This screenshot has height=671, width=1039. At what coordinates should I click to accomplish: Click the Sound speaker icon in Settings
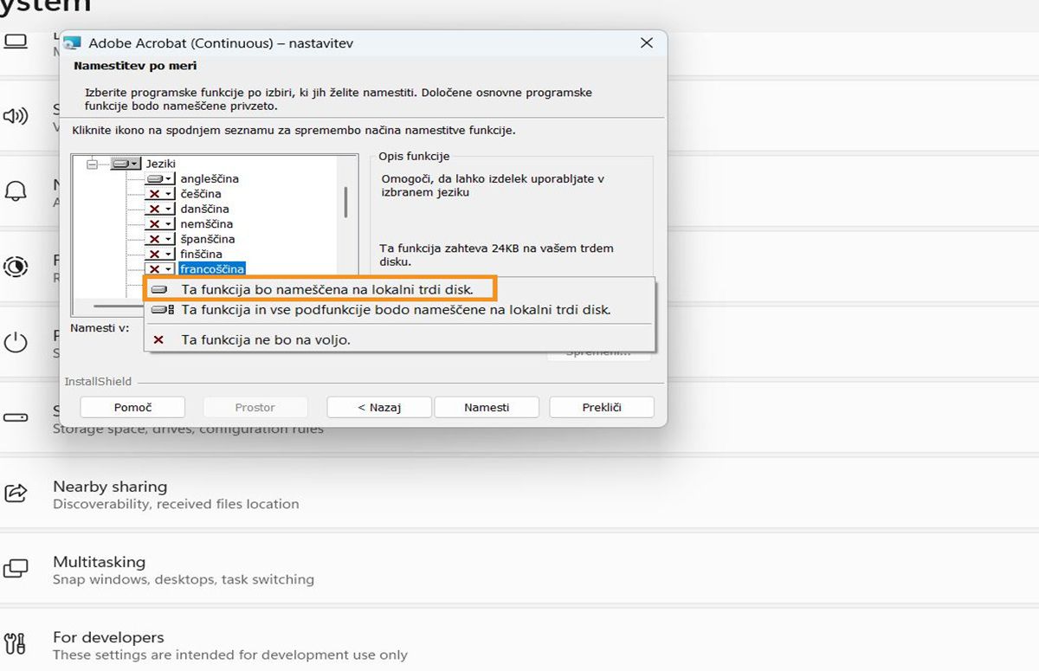click(16, 116)
